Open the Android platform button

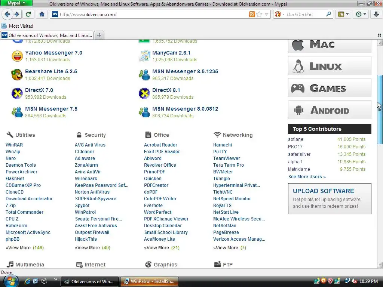(330, 110)
